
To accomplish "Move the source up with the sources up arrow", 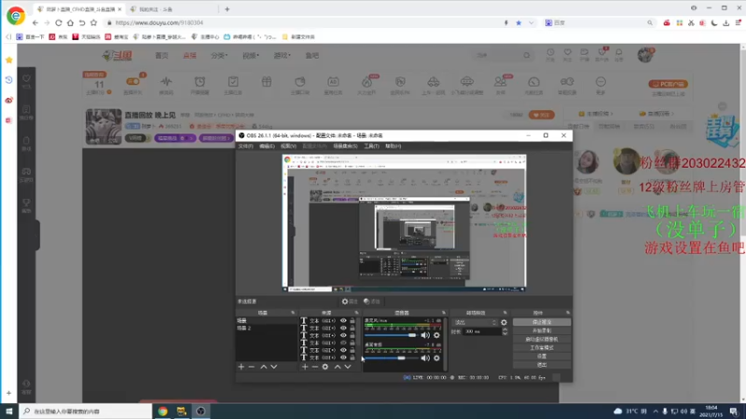I will [338, 367].
